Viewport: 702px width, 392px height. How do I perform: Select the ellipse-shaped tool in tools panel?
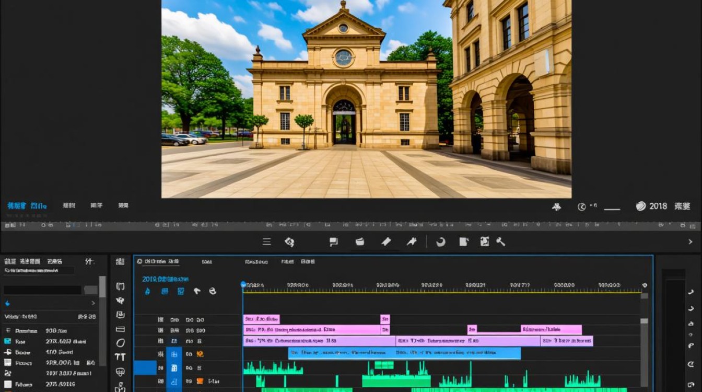120,343
